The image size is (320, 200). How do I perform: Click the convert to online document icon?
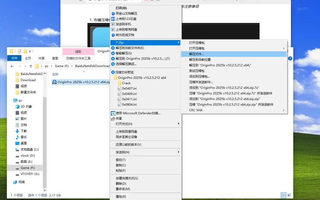click(113, 35)
